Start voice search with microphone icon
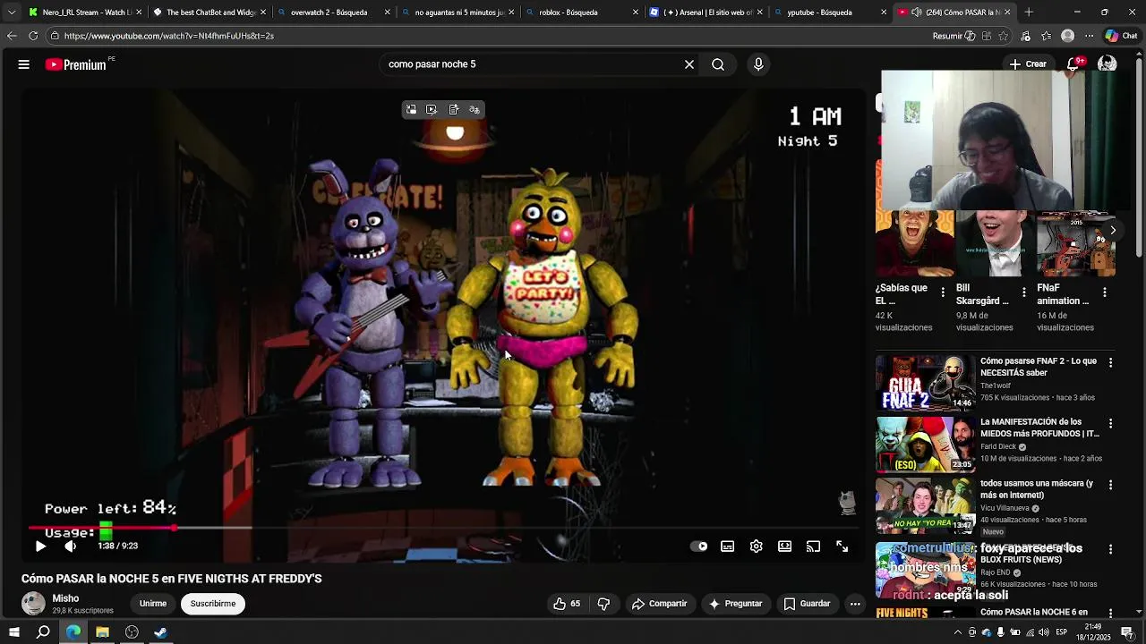 758,64
